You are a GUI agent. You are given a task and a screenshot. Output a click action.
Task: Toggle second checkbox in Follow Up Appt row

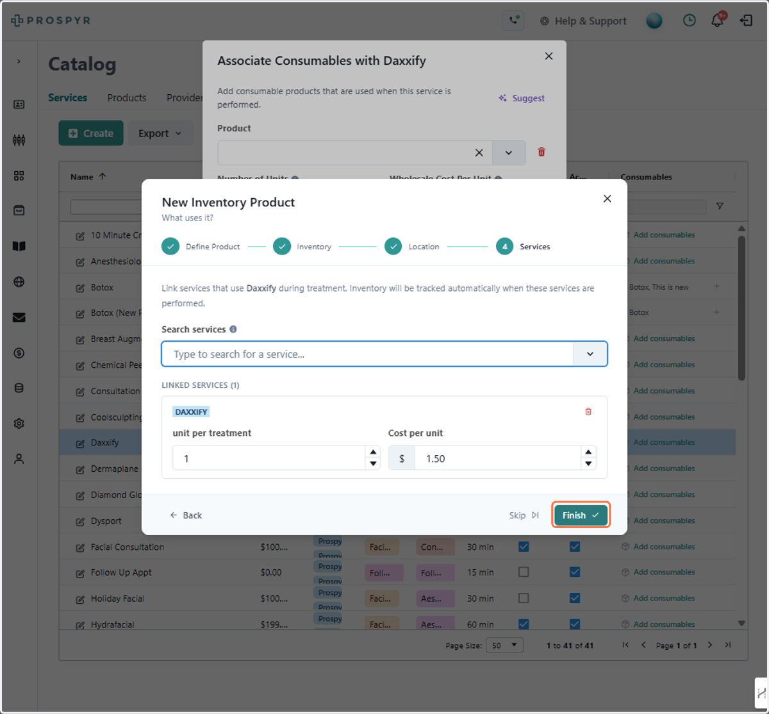(575, 572)
